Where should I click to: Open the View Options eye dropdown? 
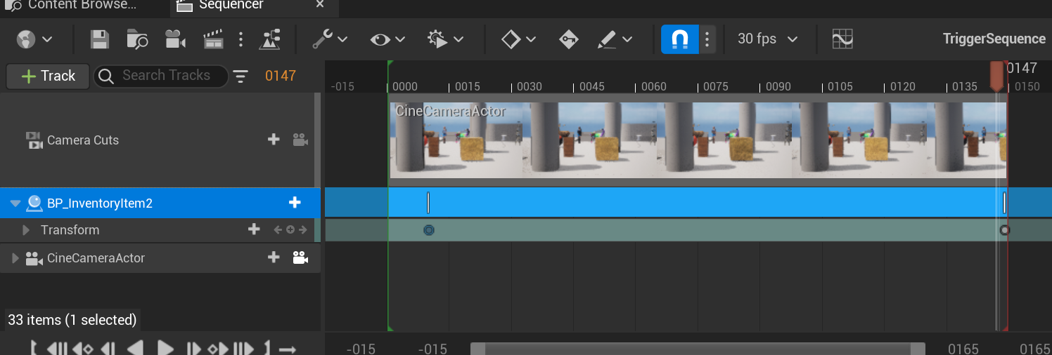pyautogui.click(x=388, y=39)
